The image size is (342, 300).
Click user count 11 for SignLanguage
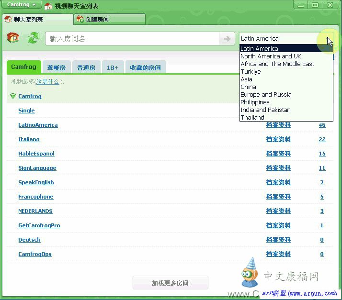point(322,168)
